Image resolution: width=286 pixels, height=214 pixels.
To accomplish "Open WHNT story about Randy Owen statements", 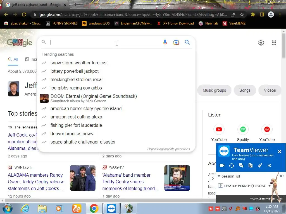I will [36, 182].
